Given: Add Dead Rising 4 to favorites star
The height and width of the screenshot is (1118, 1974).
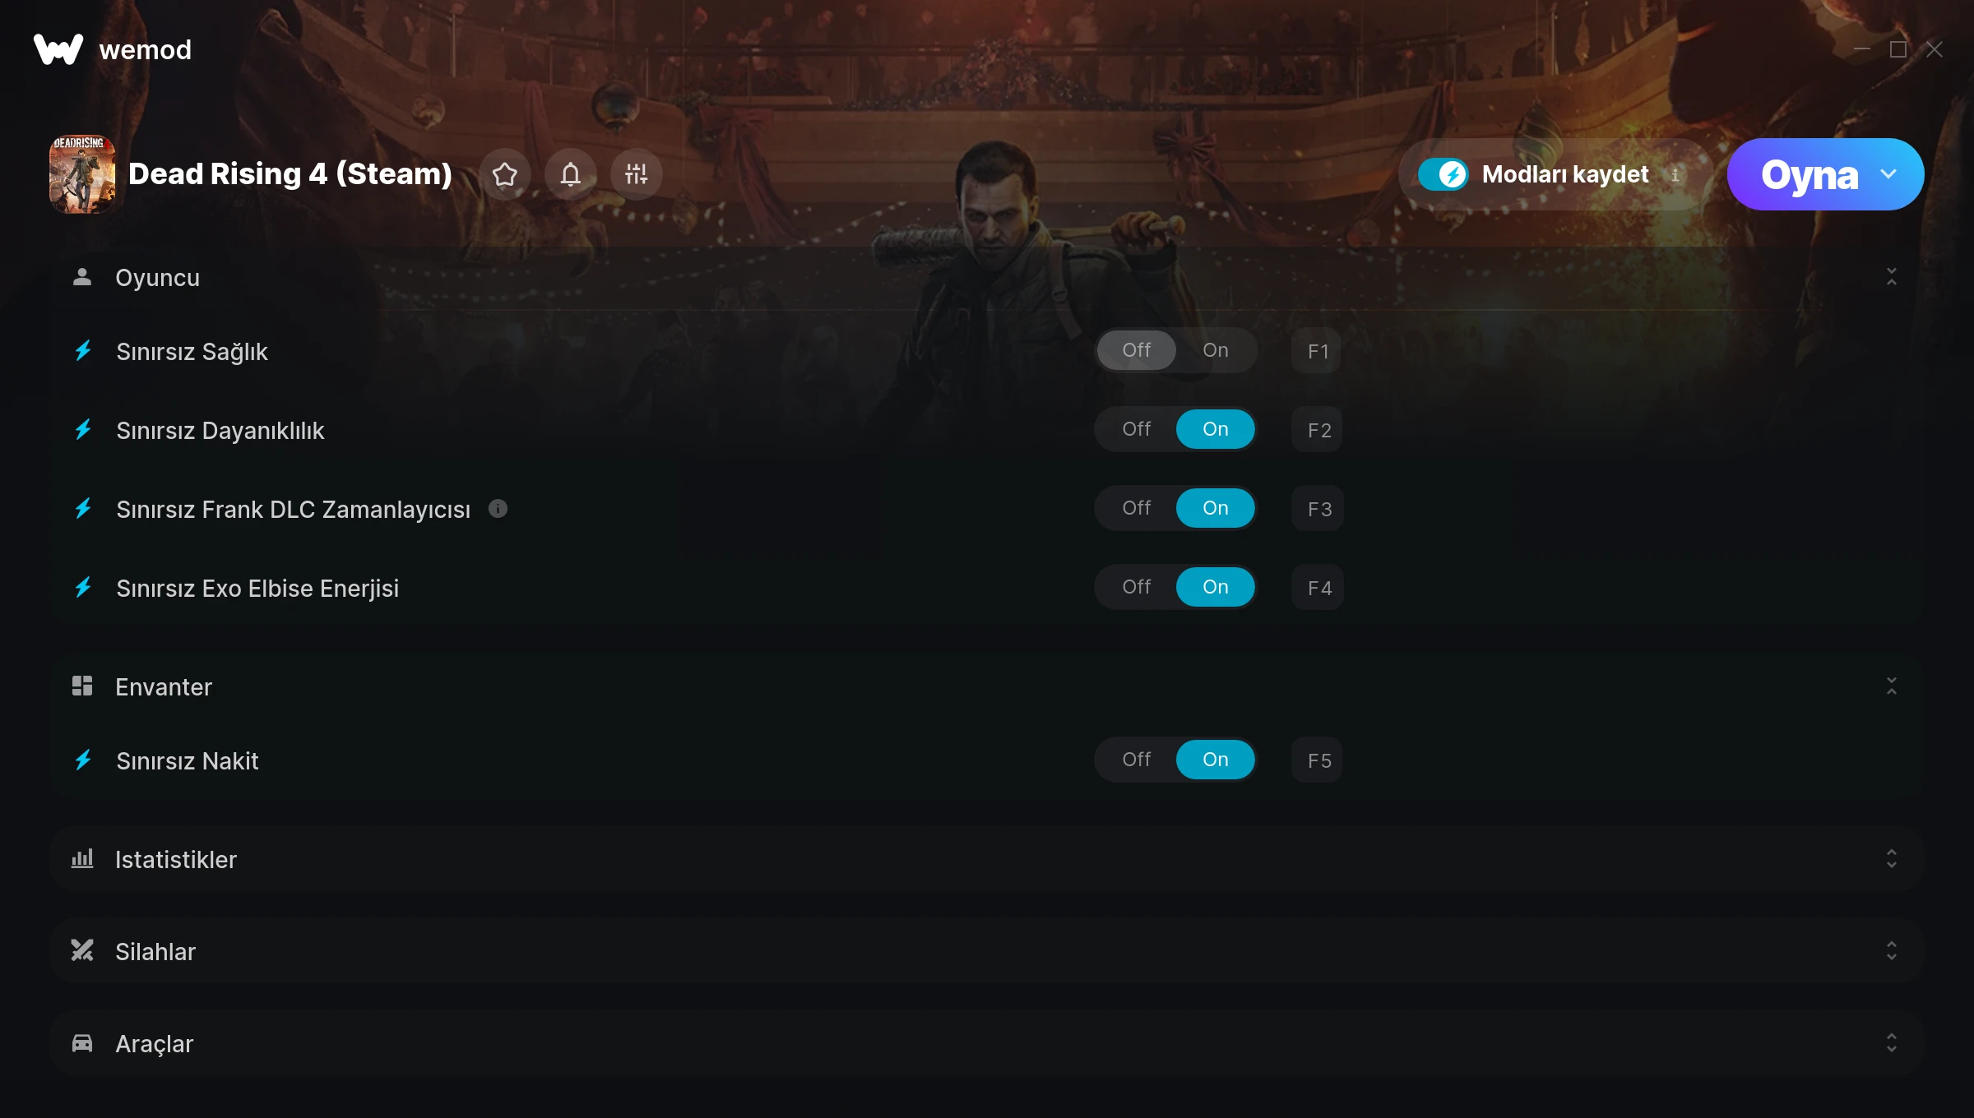Looking at the screenshot, I should pos(505,174).
